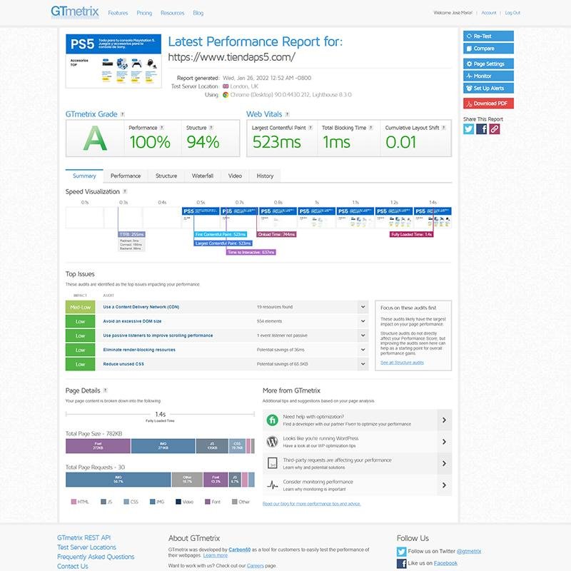This screenshot has width=571, height=571.
Task: Go to the Blog
Action: (198, 13)
